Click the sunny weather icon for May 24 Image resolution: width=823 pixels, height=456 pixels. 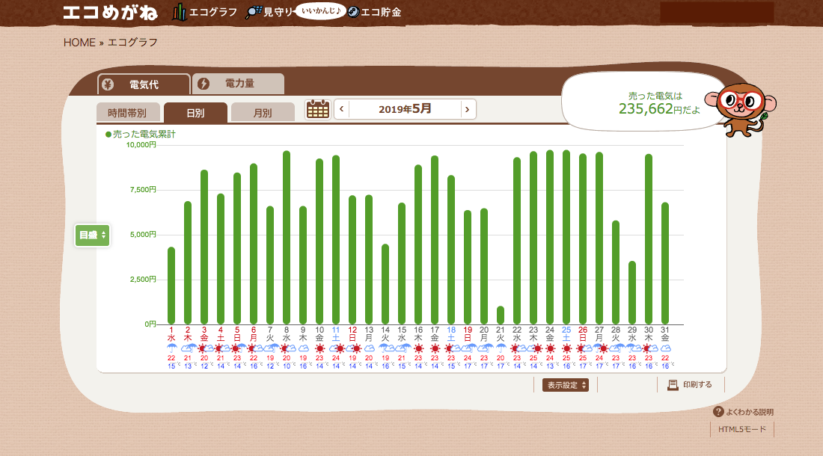point(550,348)
